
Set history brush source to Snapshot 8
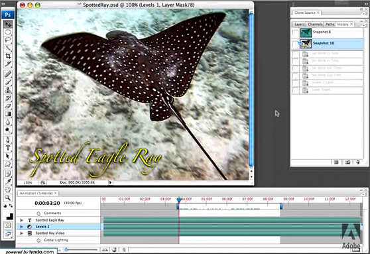295,32
